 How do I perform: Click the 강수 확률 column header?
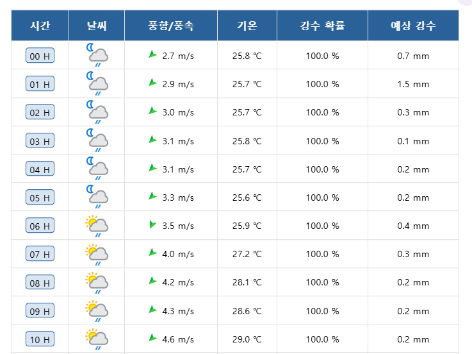pyautogui.click(x=322, y=26)
